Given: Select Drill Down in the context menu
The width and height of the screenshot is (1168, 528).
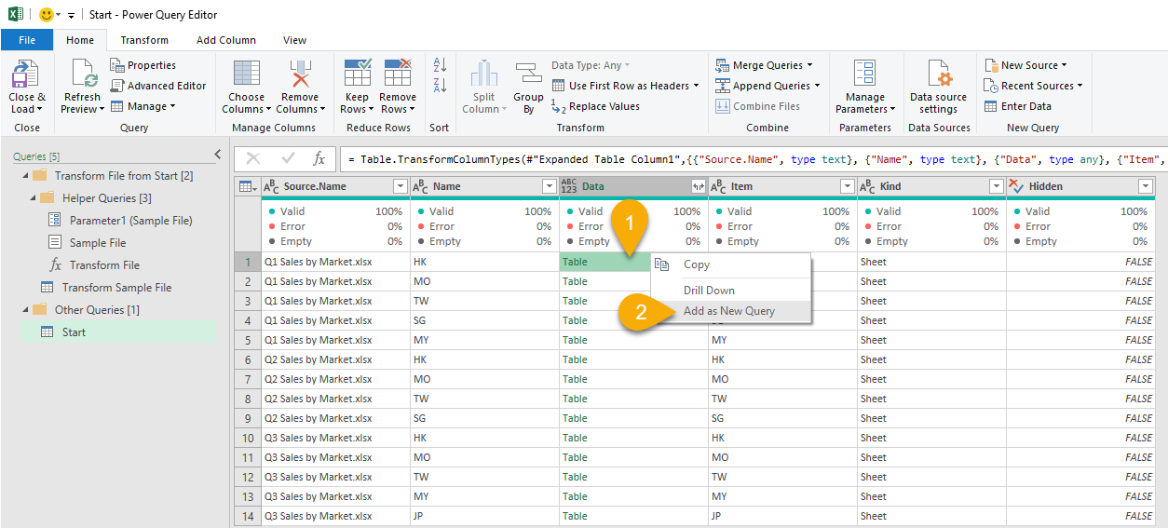Looking at the screenshot, I should pos(709,291).
